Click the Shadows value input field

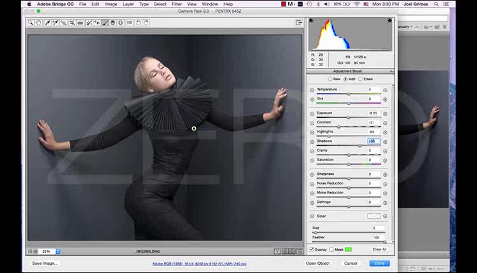tap(373, 141)
